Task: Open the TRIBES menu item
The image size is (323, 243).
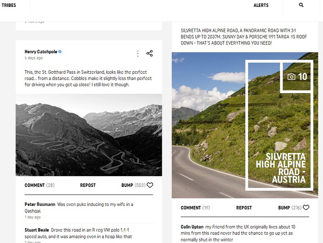Action: 9,5
